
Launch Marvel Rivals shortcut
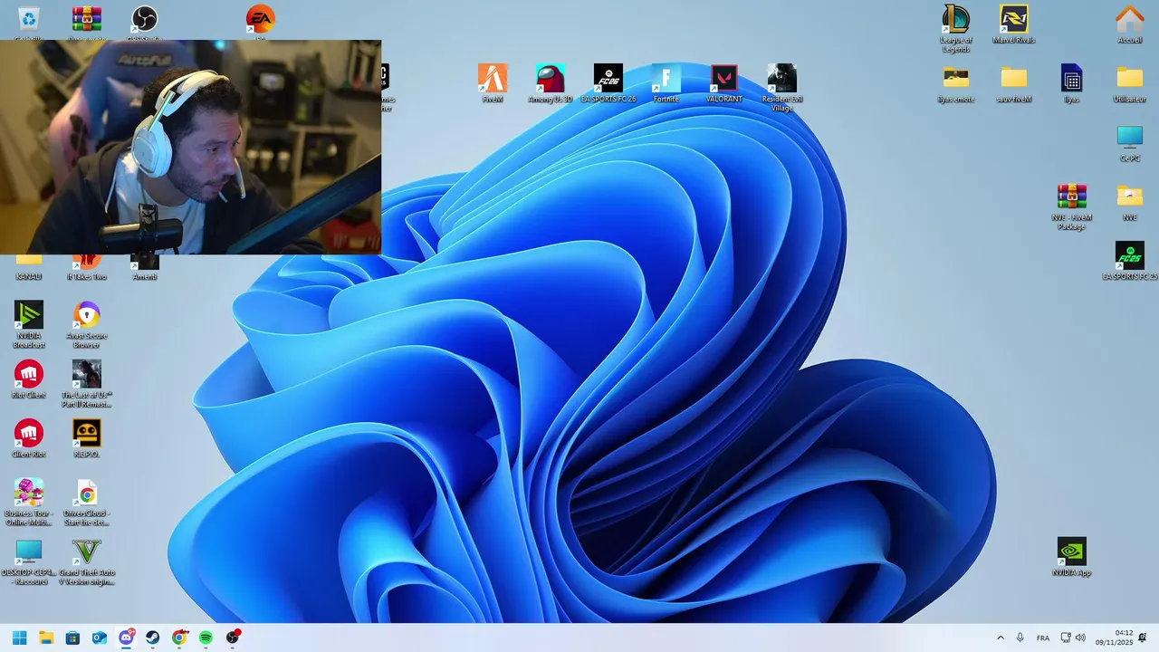pos(1014,24)
